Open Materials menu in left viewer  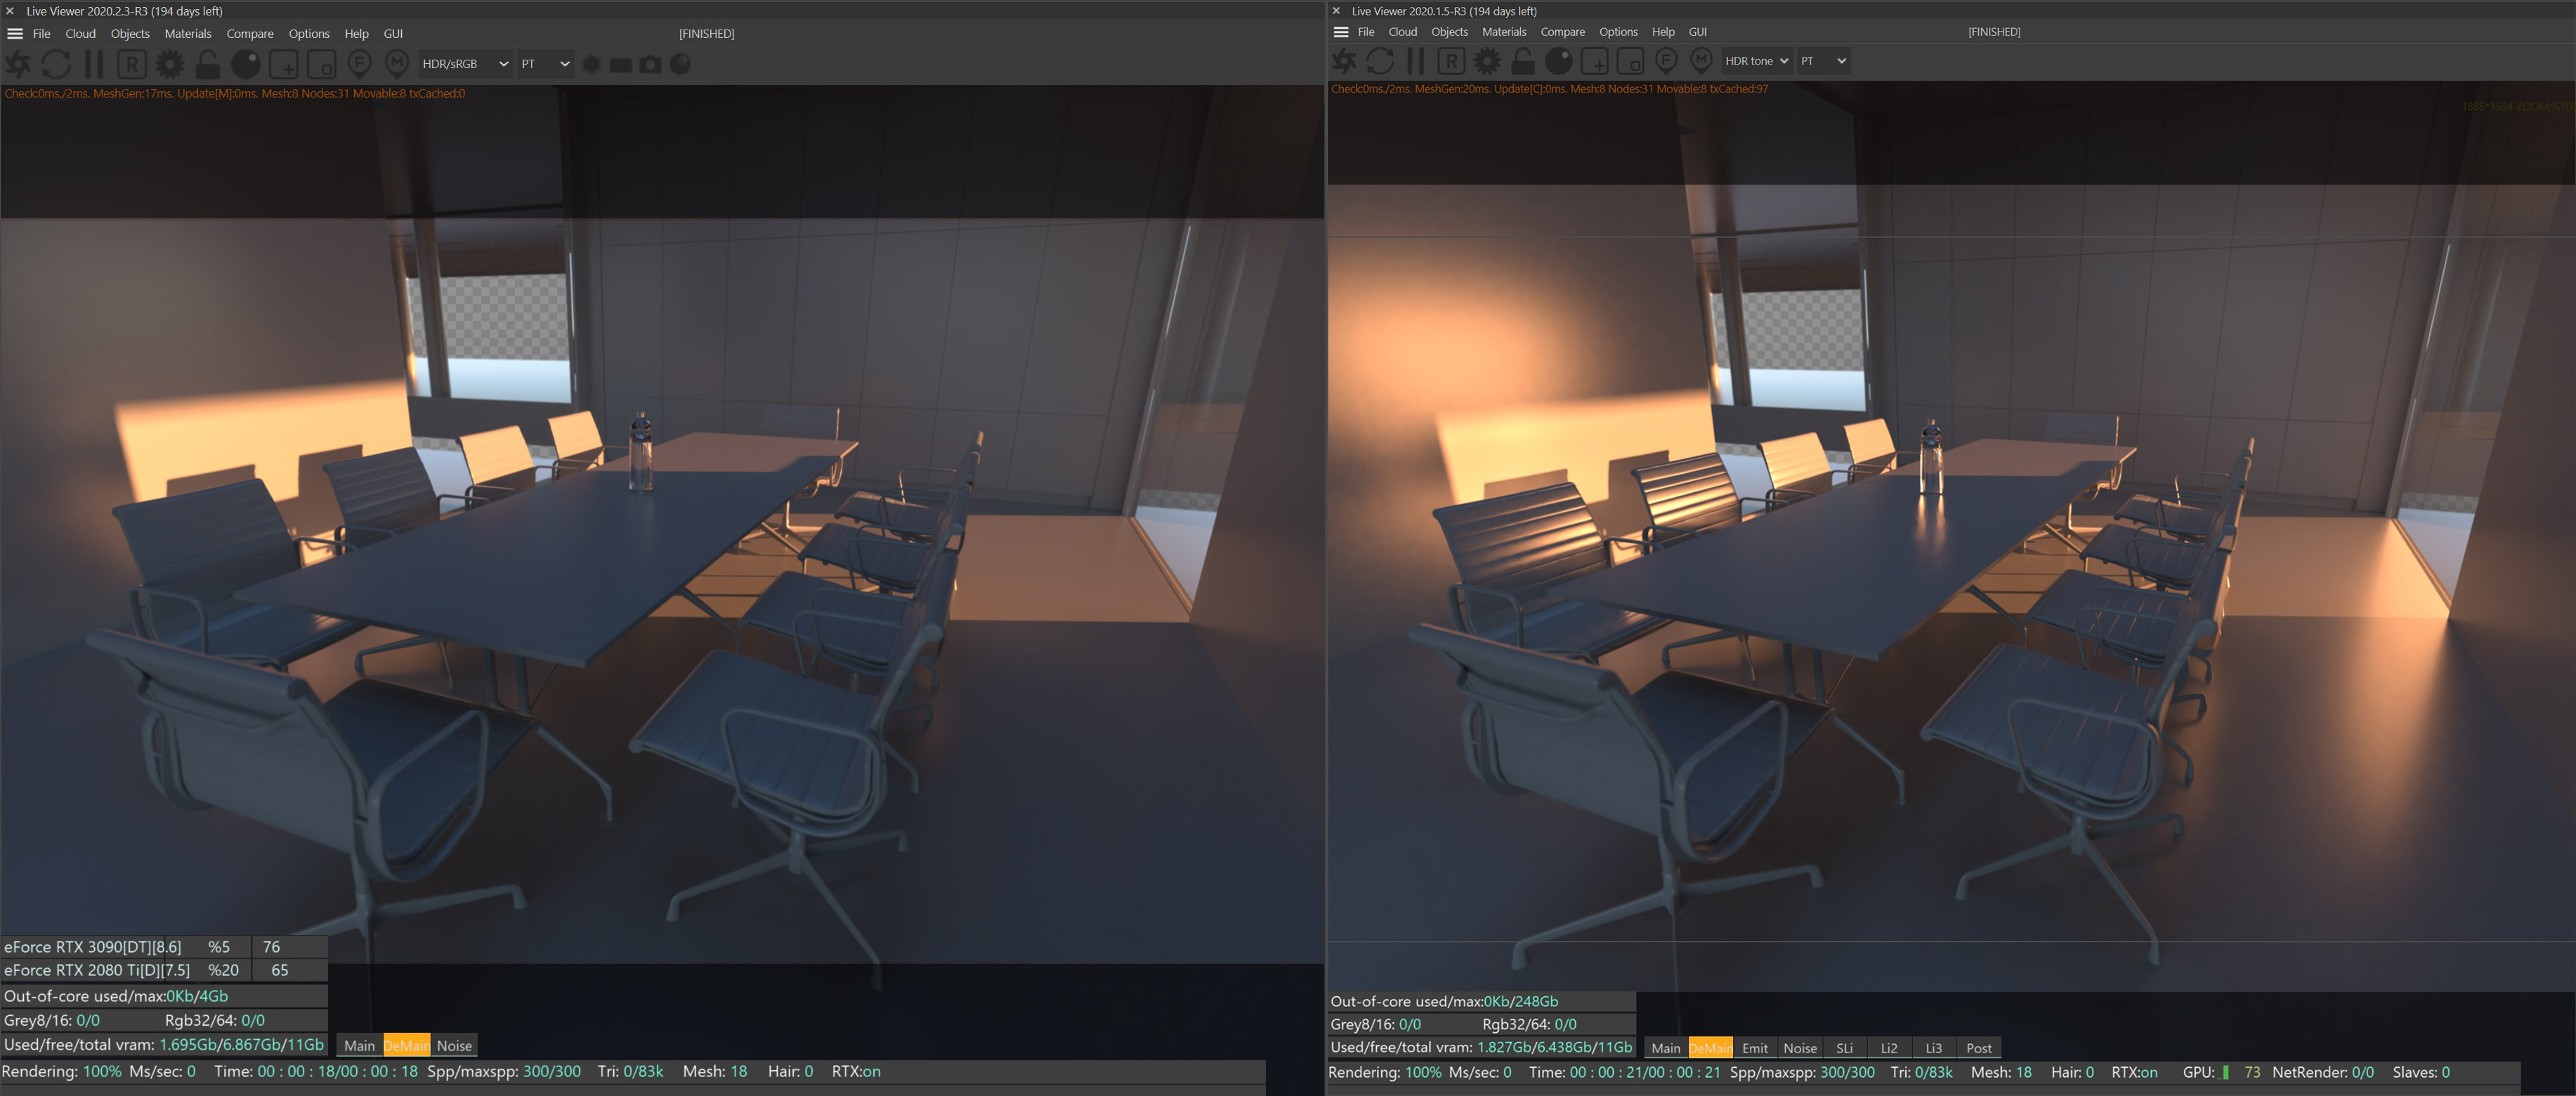[x=188, y=34]
